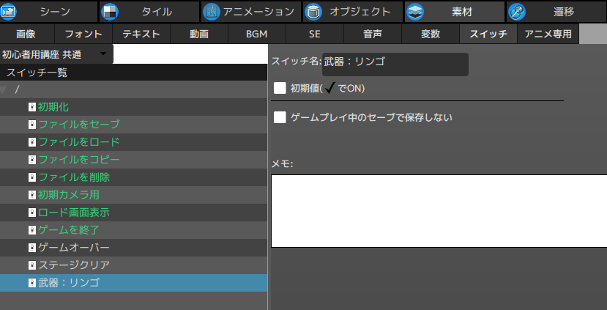Select ゲームを終了 in the switch list
The image size is (607, 310).
[133, 230]
